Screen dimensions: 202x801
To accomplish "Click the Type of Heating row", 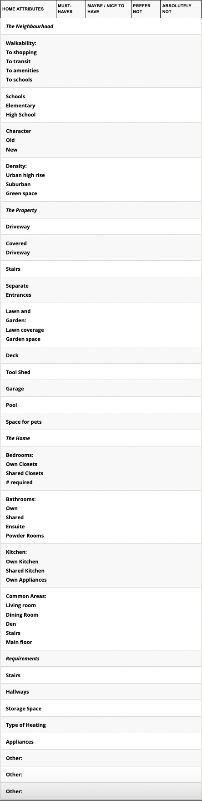I will click(101, 725).
